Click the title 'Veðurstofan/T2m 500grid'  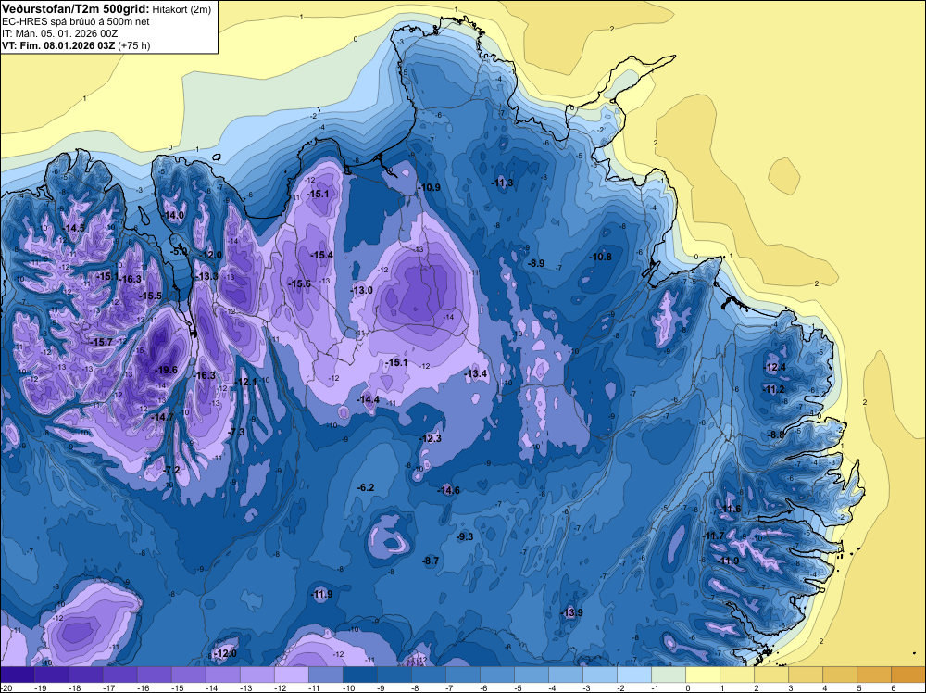[75, 8]
